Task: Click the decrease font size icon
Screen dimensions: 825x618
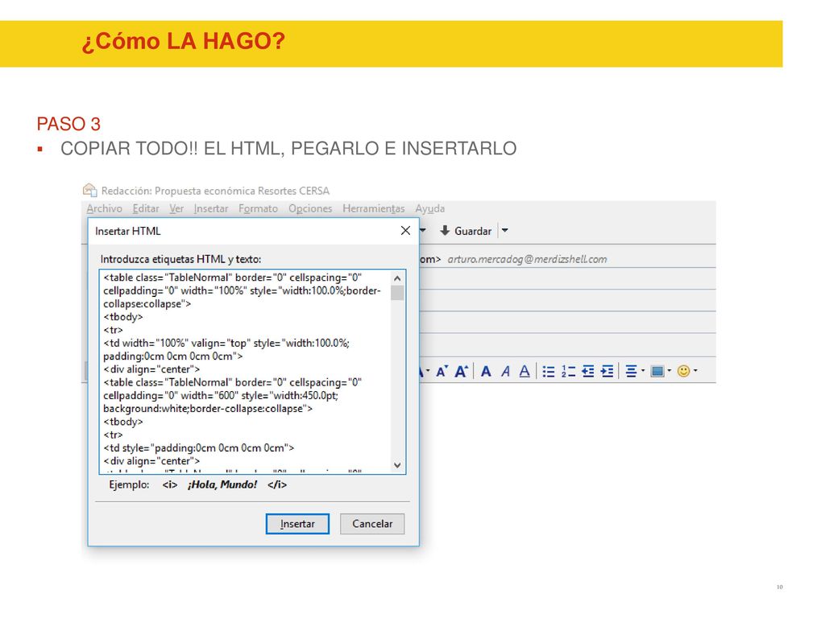Action: 442,372
